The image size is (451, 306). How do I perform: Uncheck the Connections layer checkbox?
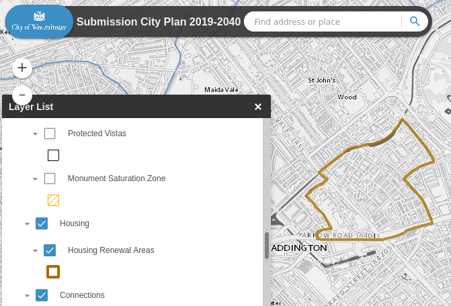pos(42,295)
